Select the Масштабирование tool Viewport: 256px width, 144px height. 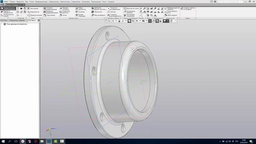click(98, 15)
